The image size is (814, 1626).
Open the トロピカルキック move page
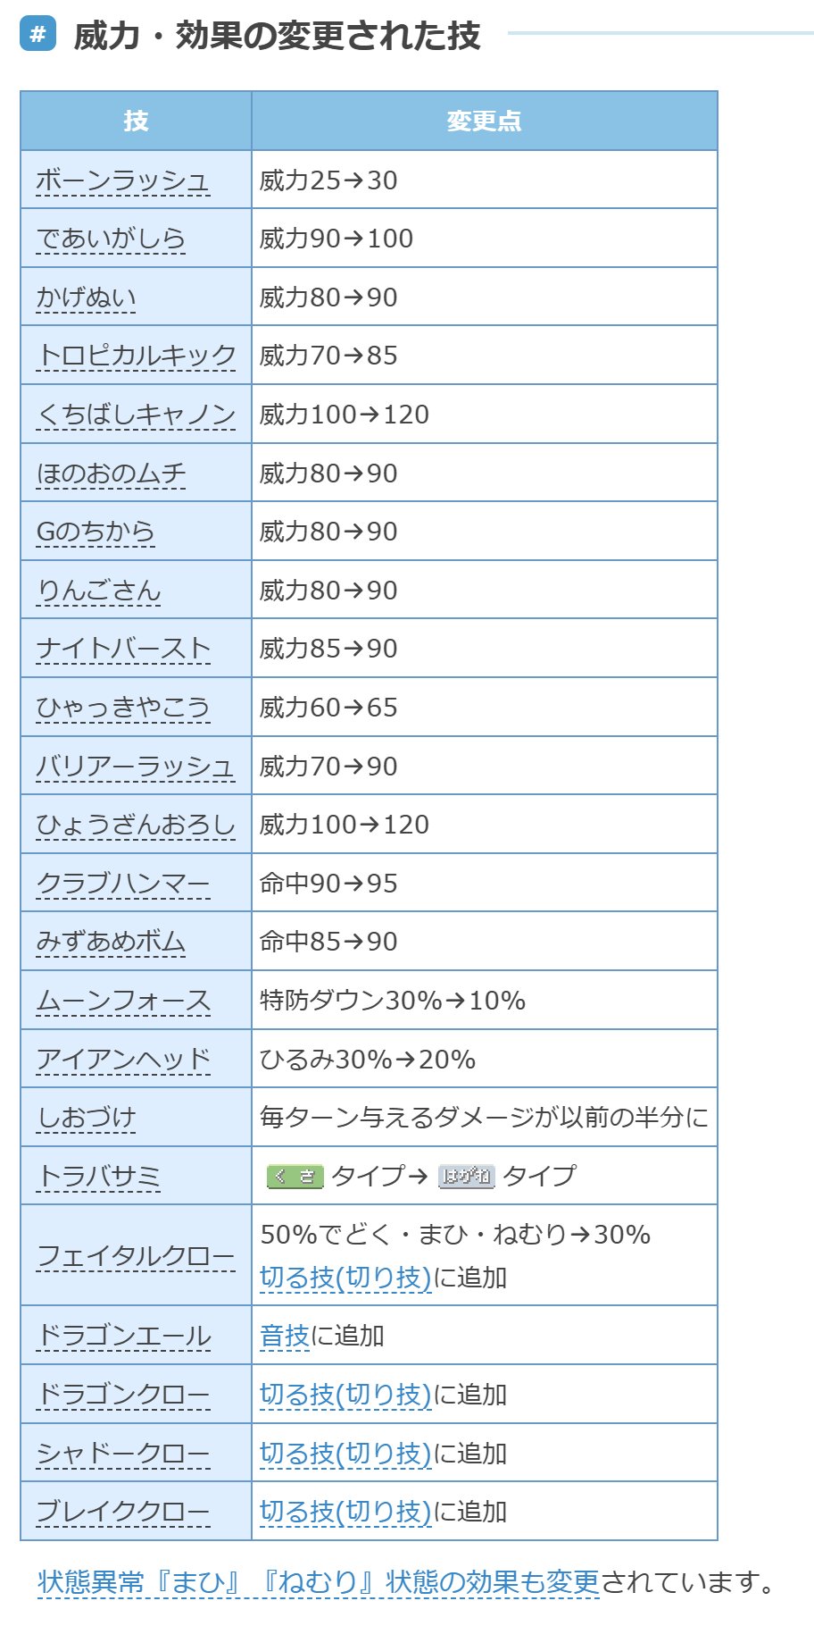tap(136, 356)
